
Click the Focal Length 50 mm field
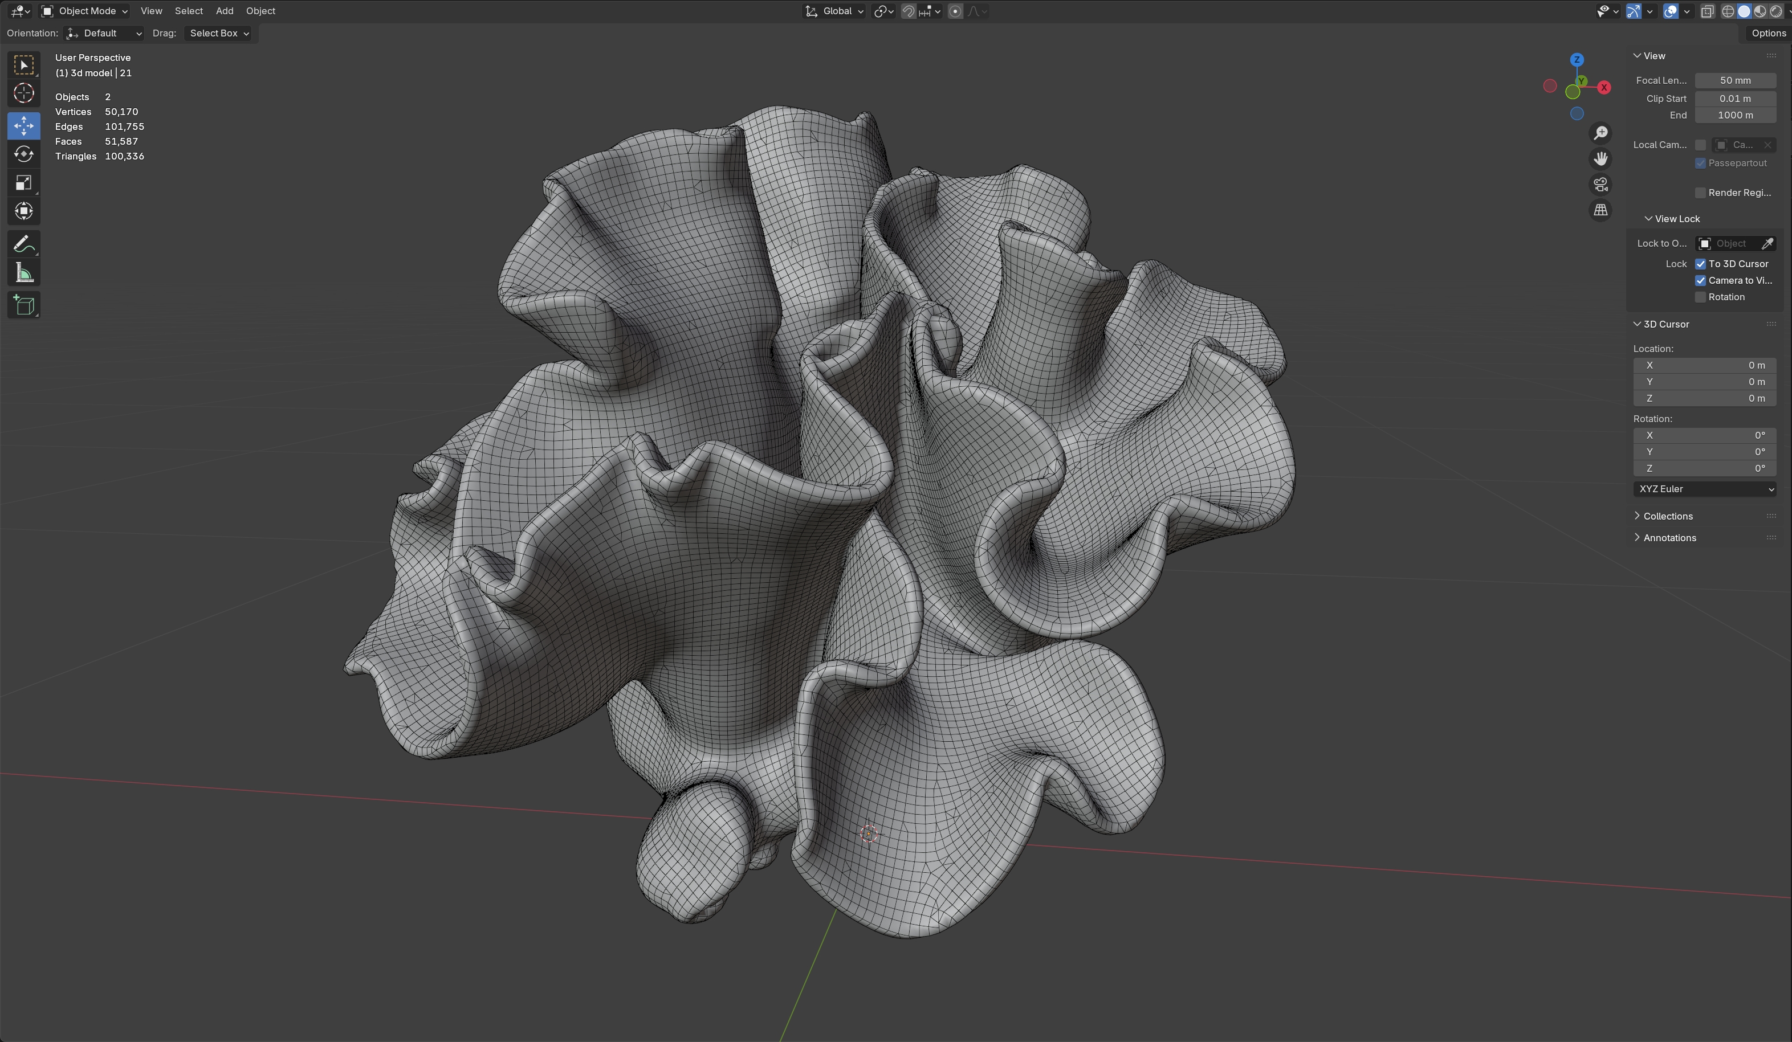pyautogui.click(x=1735, y=80)
